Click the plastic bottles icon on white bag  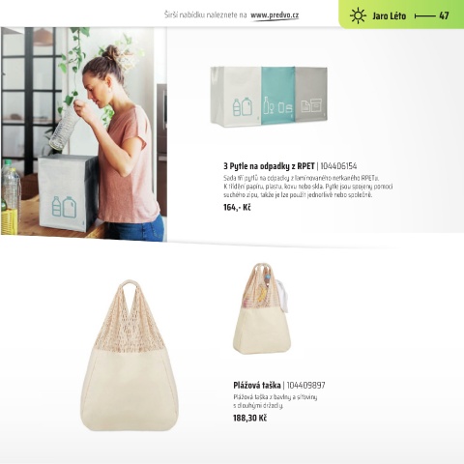pos(243,107)
